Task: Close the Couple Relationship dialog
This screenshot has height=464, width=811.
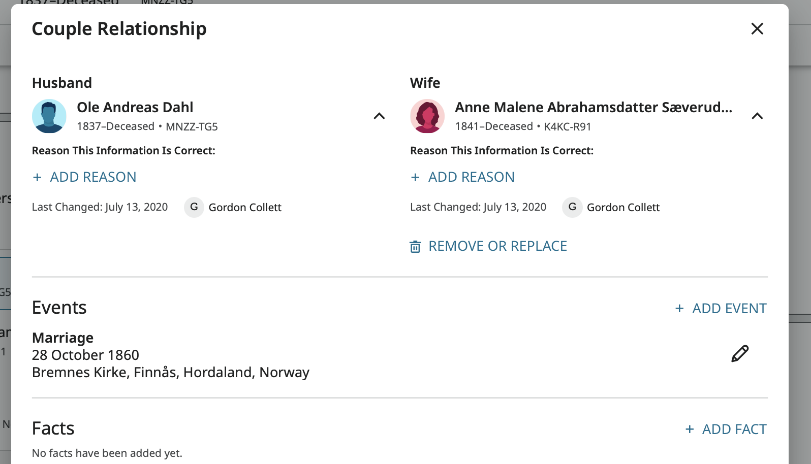Action: [x=757, y=29]
